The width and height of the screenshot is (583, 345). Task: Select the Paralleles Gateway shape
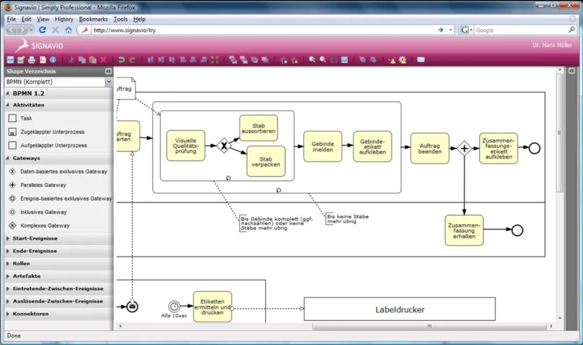[x=43, y=185]
